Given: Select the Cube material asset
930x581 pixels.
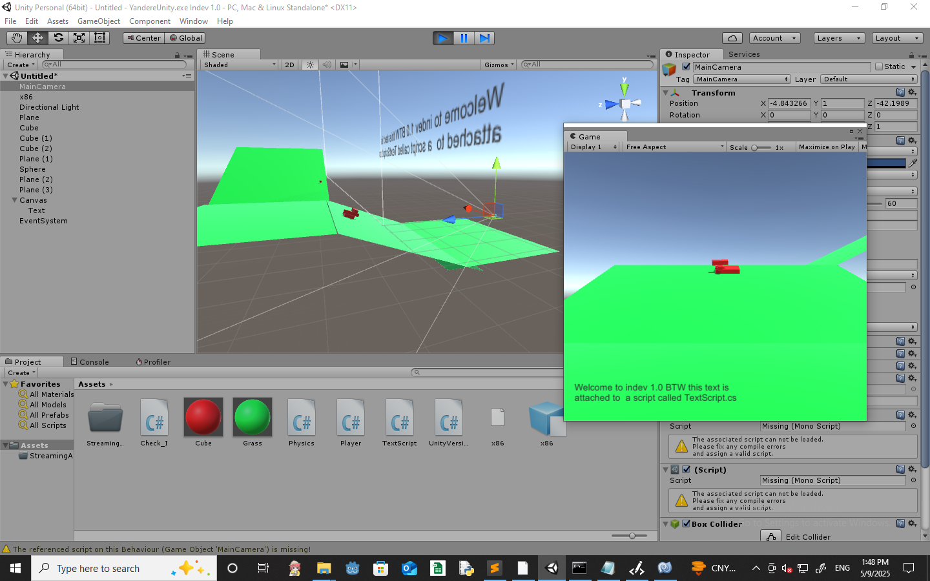Looking at the screenshot, I should click(x=203, y=422).
